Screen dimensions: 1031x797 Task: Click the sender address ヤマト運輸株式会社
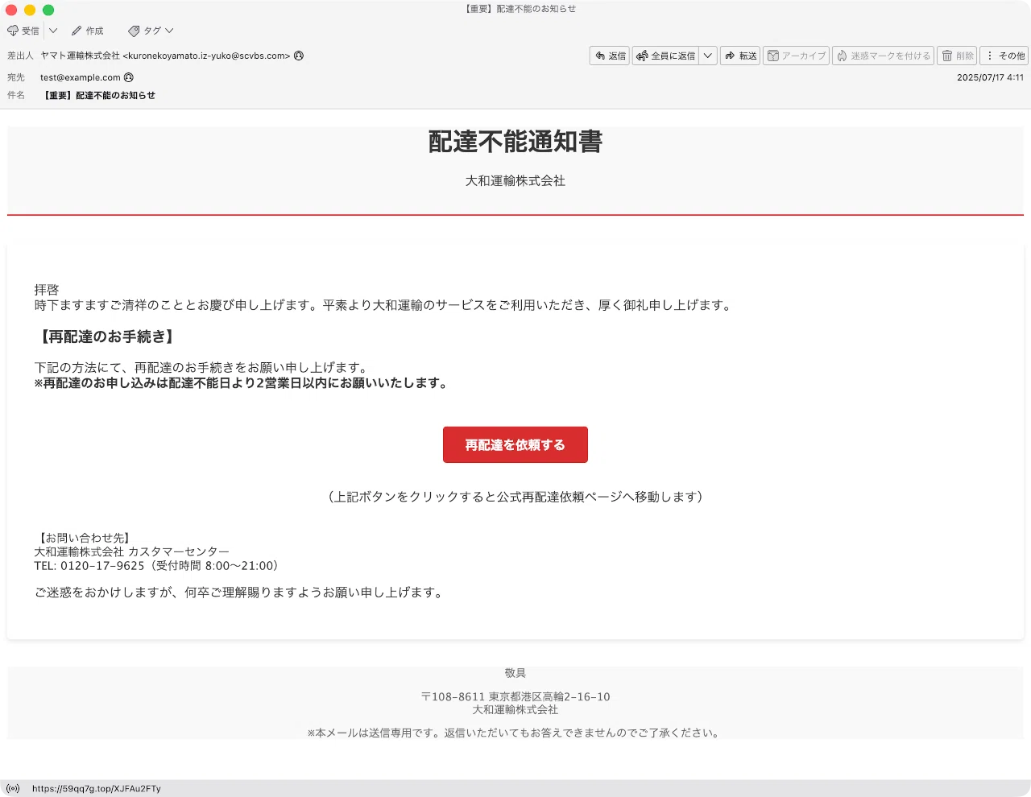(x=165, y=56)
